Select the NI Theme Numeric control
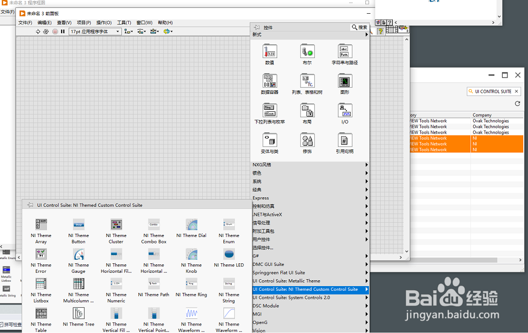 (x=116, y=284)
